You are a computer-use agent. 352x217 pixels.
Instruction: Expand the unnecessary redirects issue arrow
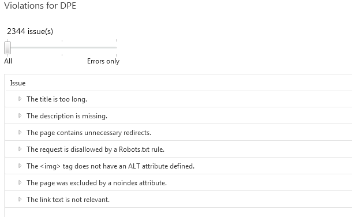[20, 132]
